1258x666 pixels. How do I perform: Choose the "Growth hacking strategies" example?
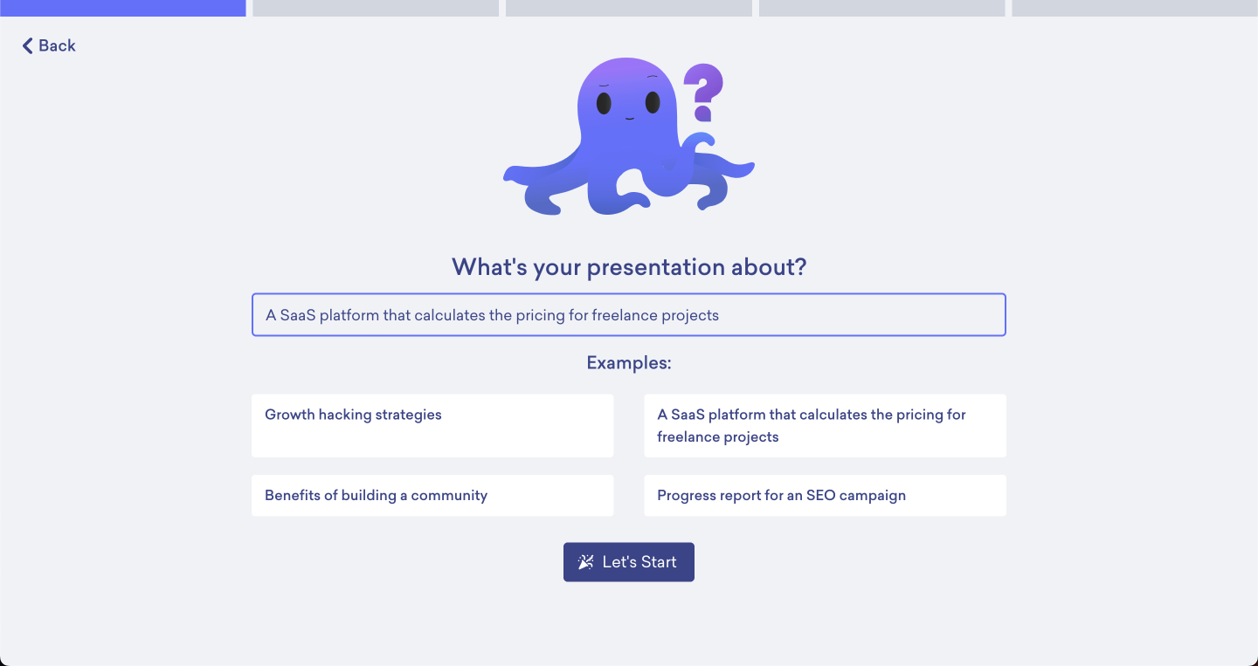click(432, 425)
